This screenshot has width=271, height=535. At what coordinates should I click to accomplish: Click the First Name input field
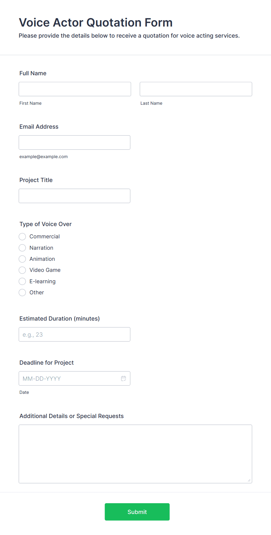[x=75, y=89]
